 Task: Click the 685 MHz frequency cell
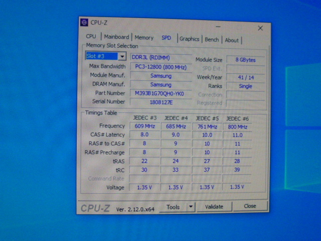click(x=176, y=127)
